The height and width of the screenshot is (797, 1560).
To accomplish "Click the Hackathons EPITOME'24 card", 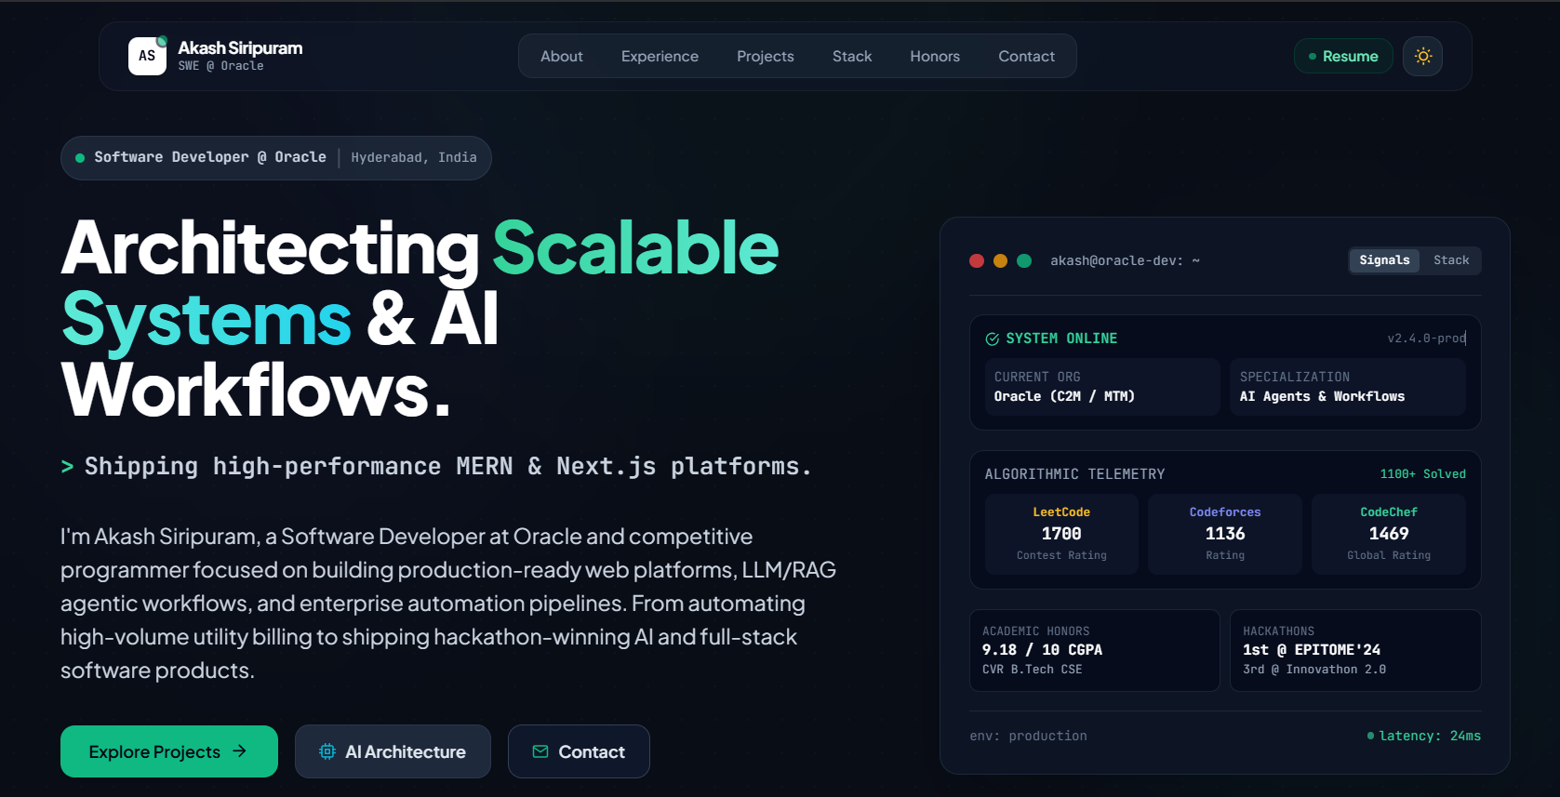I will point(1355,650).
